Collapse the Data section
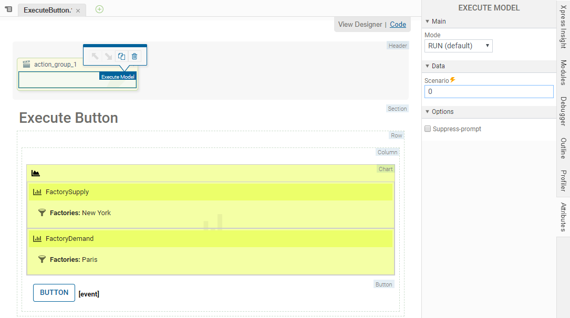Screen dimensions: 570x318 tap(427, 66)
